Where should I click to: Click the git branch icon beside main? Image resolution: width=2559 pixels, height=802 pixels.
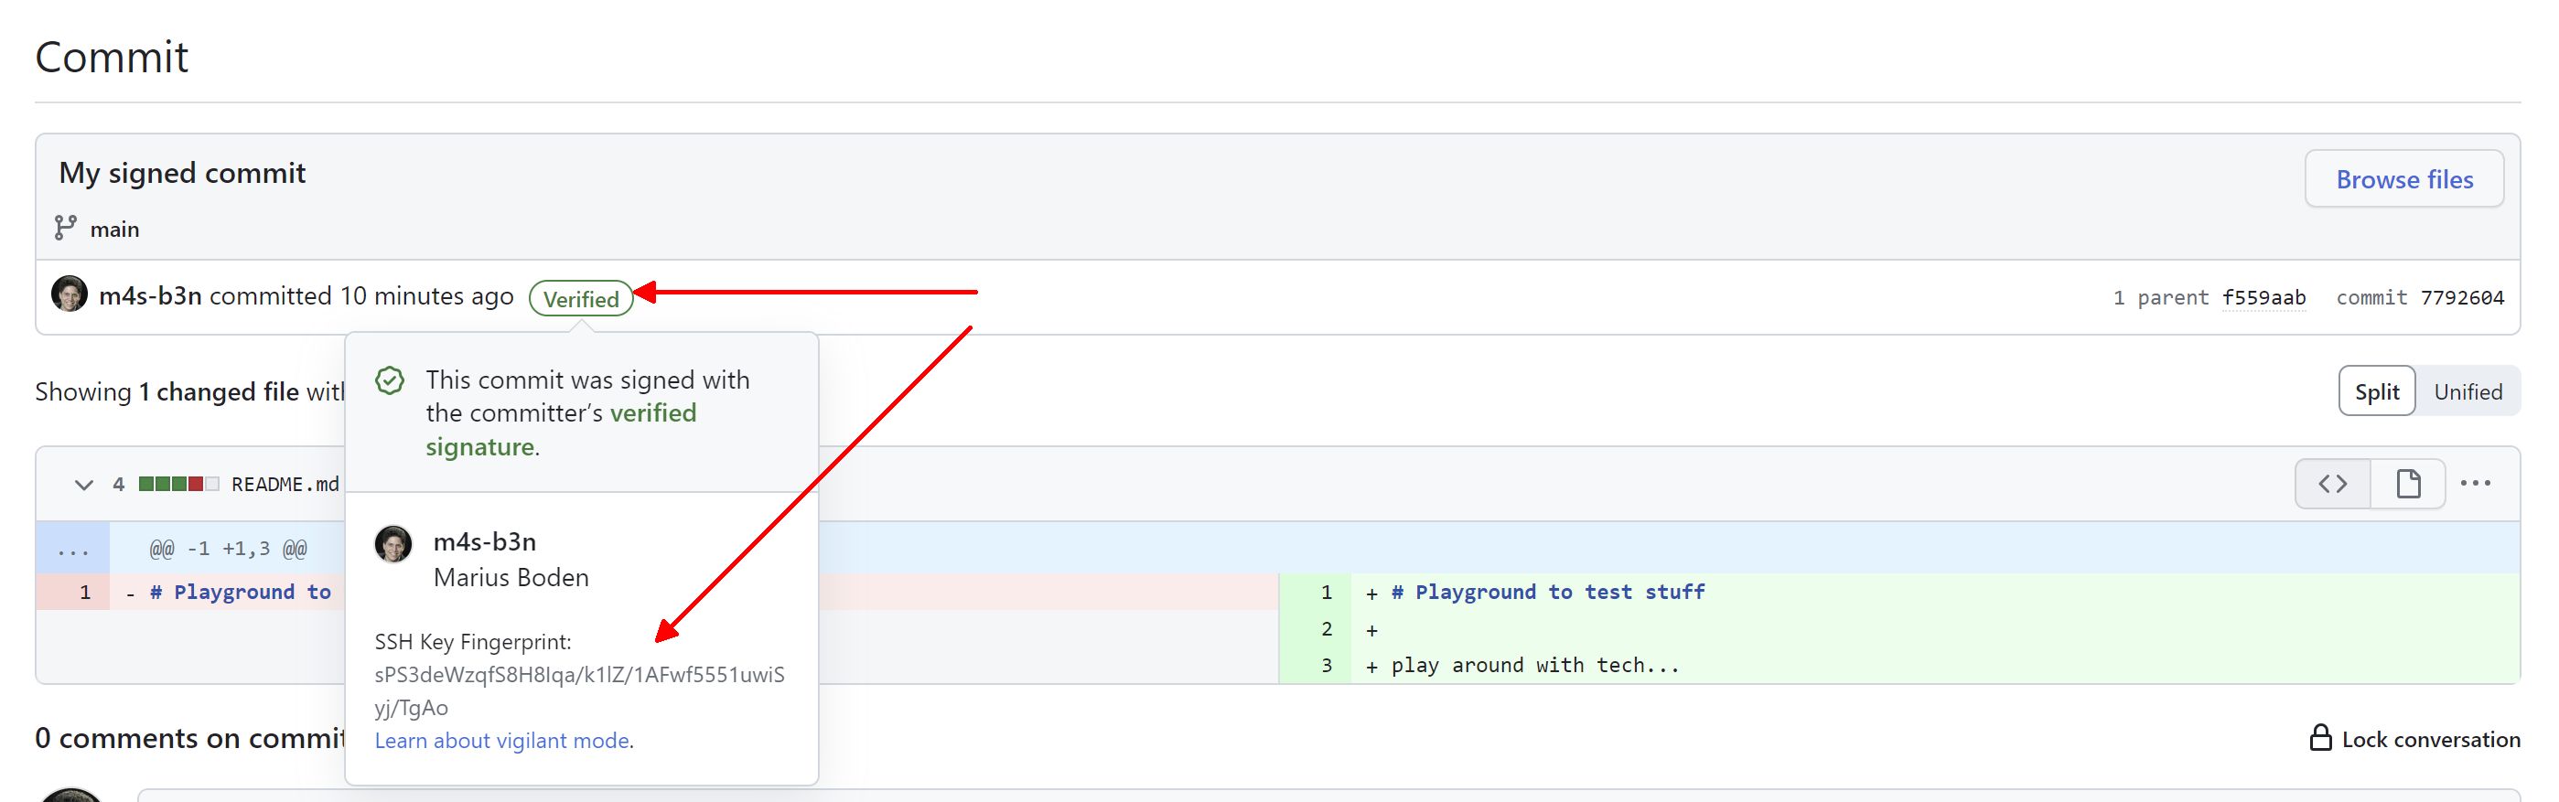[66, 229]
